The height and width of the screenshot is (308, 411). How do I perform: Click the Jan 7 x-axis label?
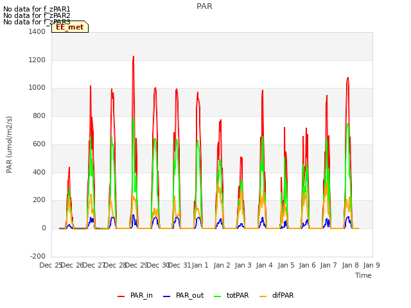click(x=328, y=265)
